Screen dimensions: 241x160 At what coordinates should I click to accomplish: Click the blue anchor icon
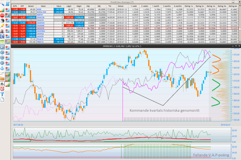3,68
